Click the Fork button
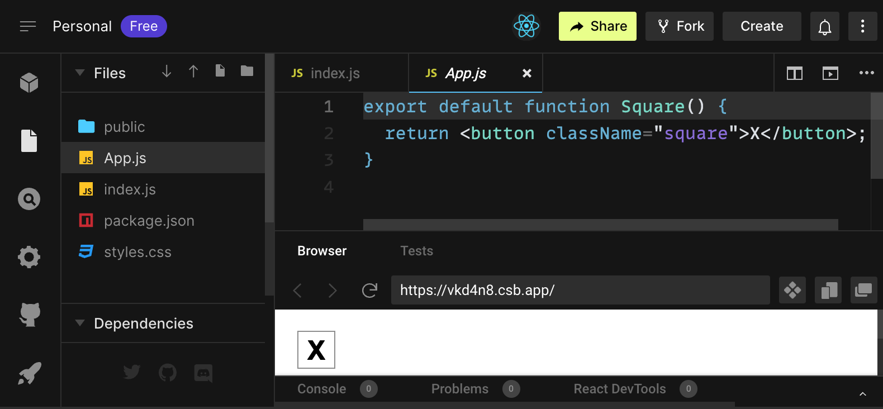The height and width of the screenshot is (409, 883). point(680,26)
